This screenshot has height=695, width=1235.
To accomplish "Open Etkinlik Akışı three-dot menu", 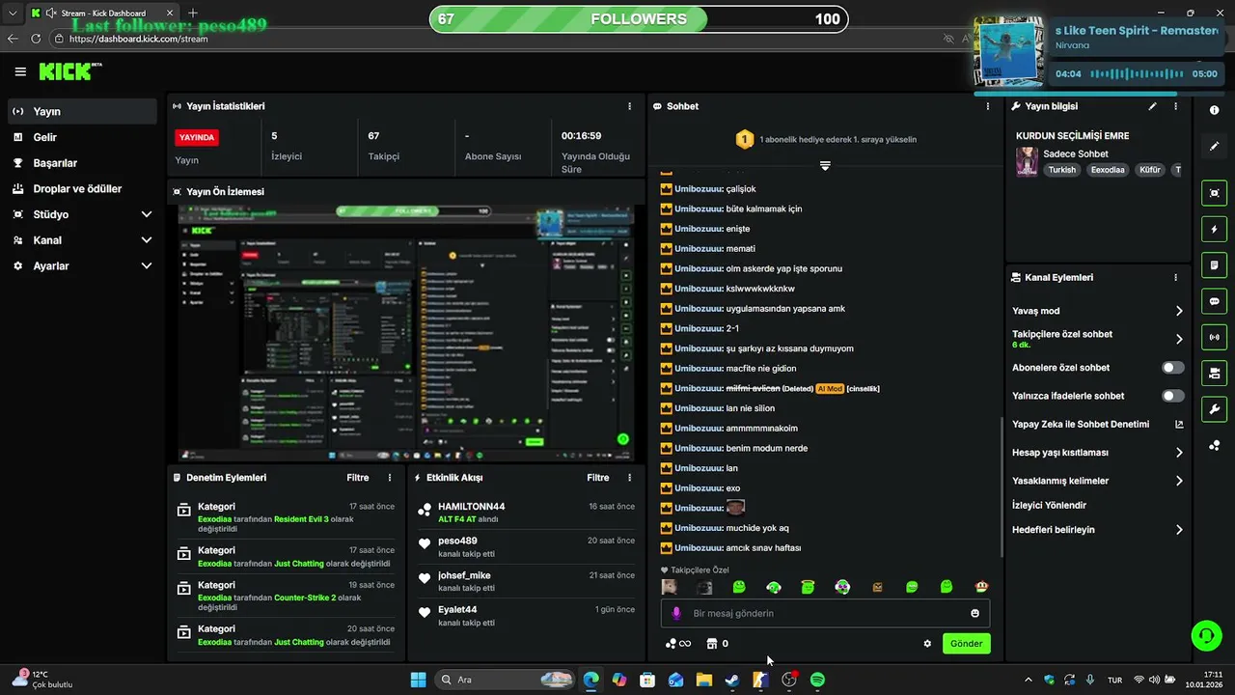I will pos(630,478).
